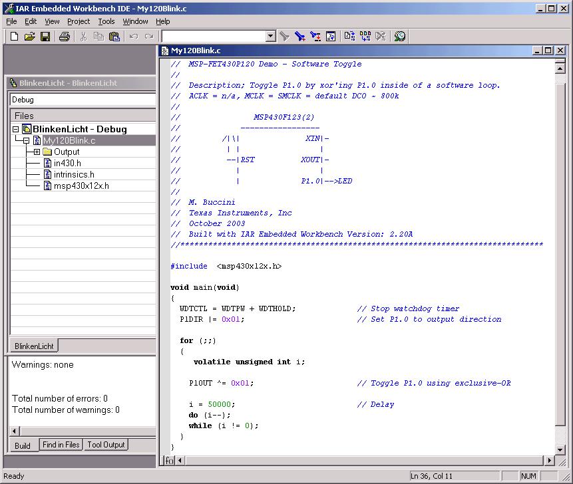Click the "Total number of errors: 0" line
Screen dimensions: 573x484
coord(60,398)
